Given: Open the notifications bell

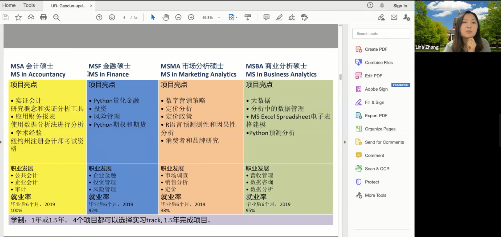Looking at the screenshot, I should 382,6.
